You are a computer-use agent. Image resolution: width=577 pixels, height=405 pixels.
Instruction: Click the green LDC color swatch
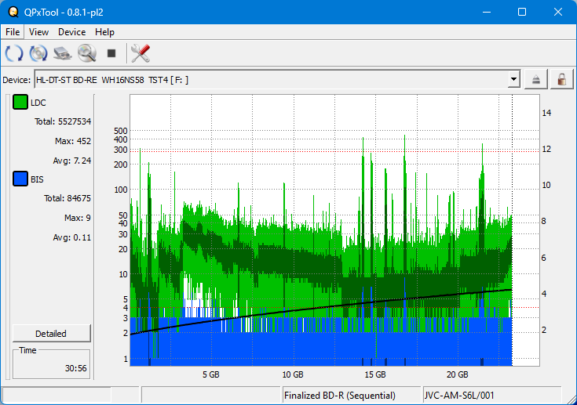(x=20, y=102)
